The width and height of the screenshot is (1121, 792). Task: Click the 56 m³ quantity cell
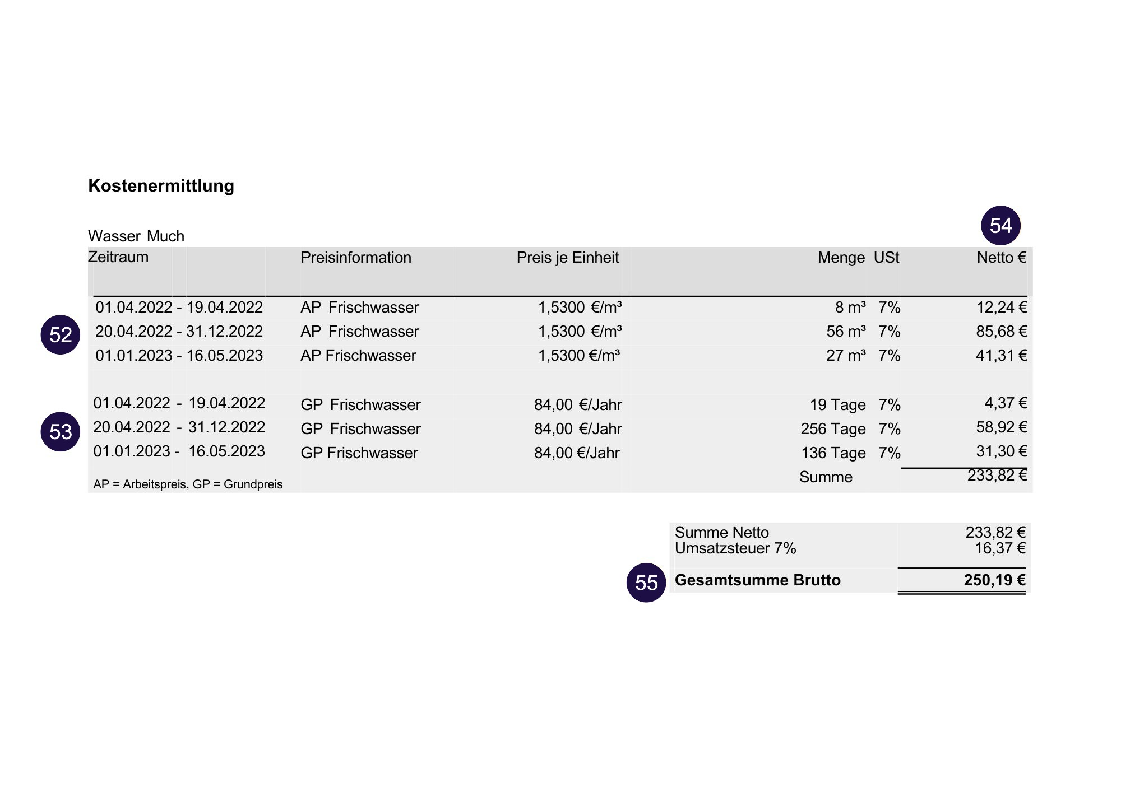pos(846,332)
